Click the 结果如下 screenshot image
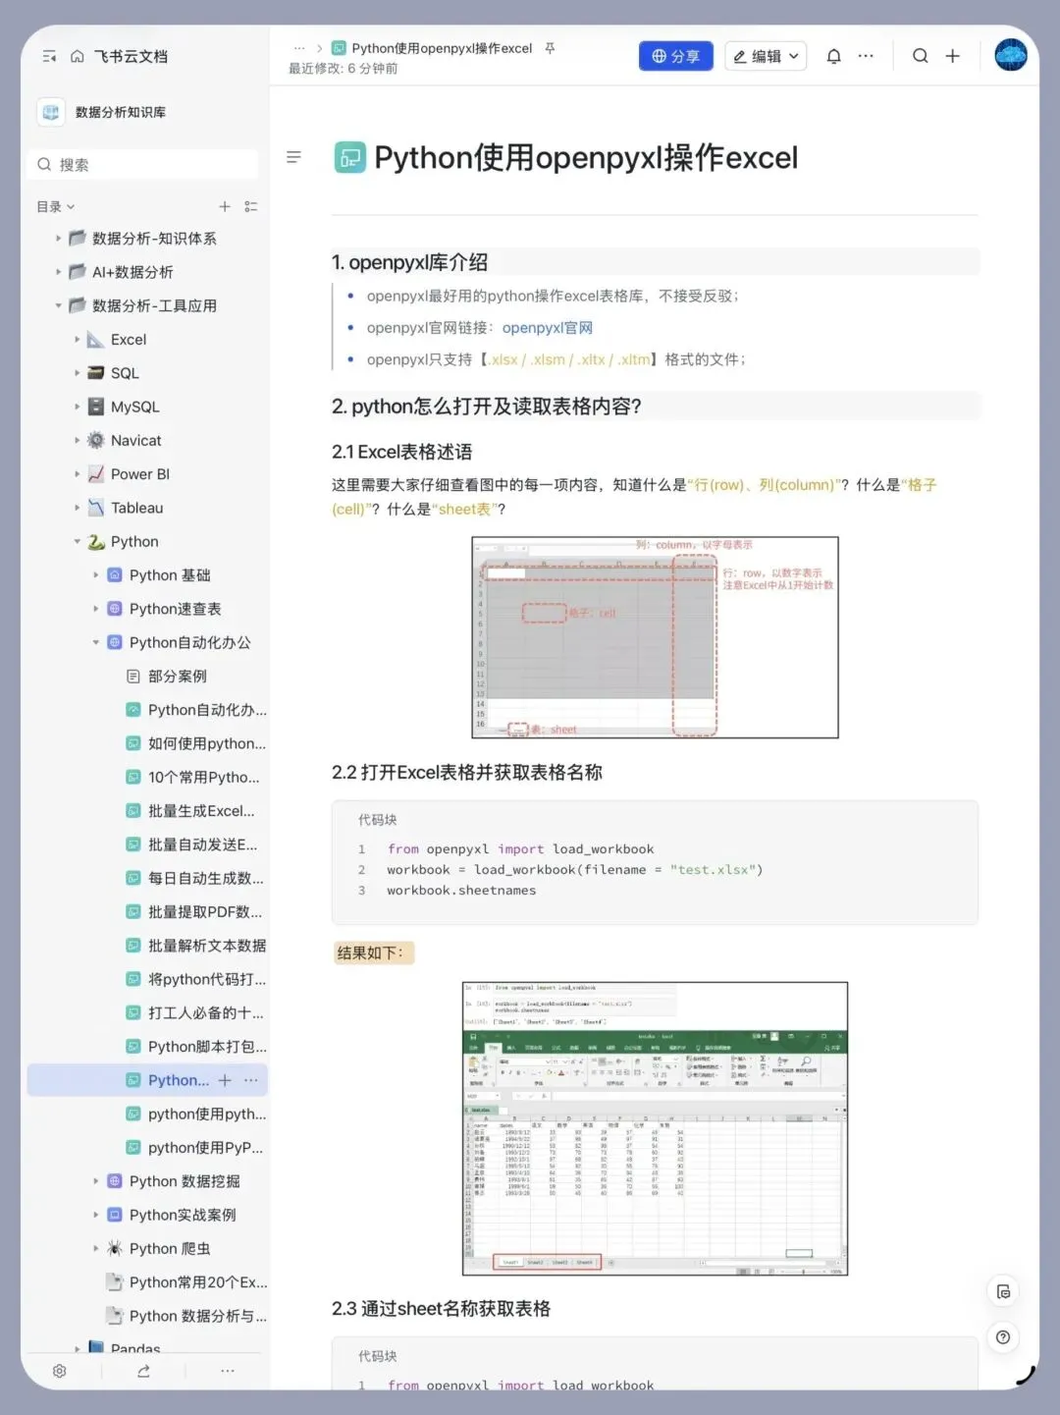 pos(655,1128)
